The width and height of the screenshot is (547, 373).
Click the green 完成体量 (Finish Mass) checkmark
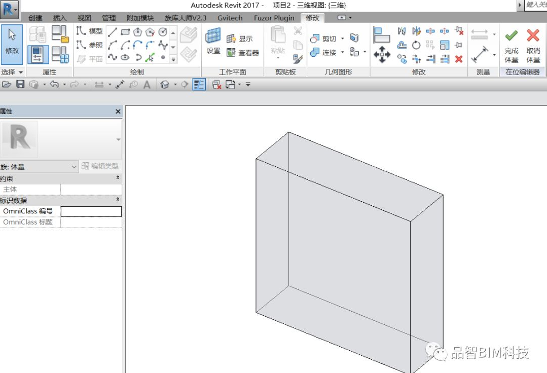point(511,36)
